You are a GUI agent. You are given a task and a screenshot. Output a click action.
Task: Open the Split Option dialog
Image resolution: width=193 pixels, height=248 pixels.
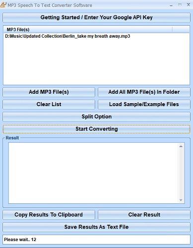96,117
